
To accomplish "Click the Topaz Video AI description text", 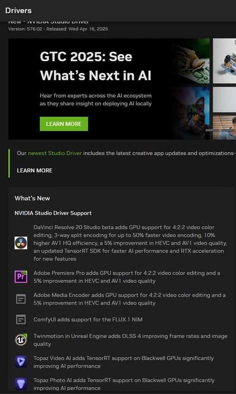I will [124, 362].
